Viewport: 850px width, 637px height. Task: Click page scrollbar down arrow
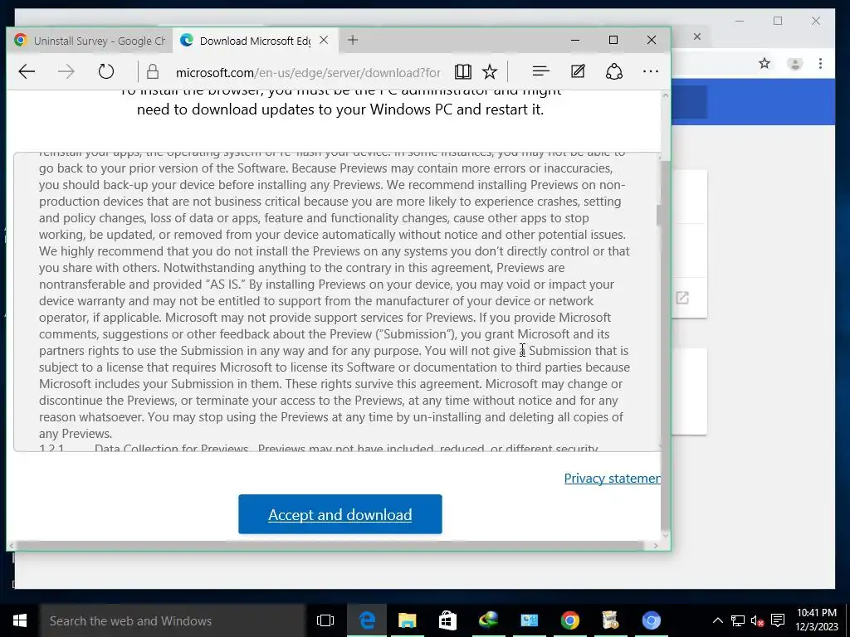pyautogui.click(x=666, y=536)
